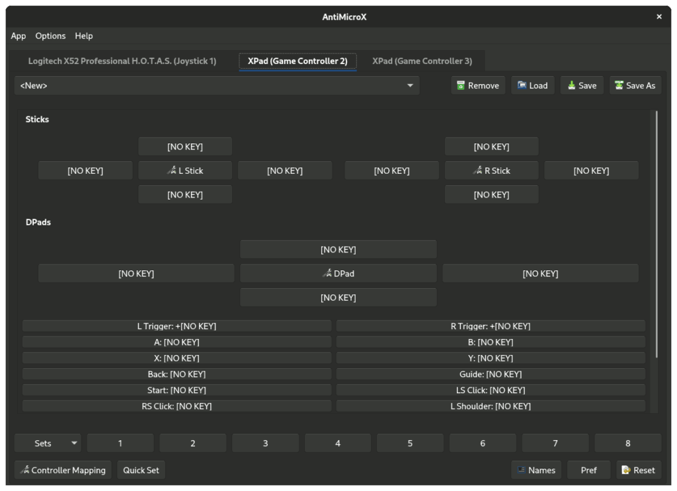Click the Save profile download icon
This screenshot has height=491, width=677.
(571, 85)
